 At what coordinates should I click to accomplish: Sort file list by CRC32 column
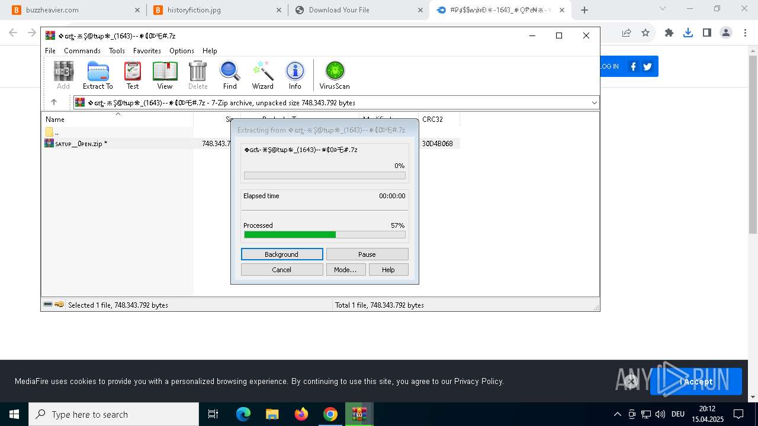439,119
